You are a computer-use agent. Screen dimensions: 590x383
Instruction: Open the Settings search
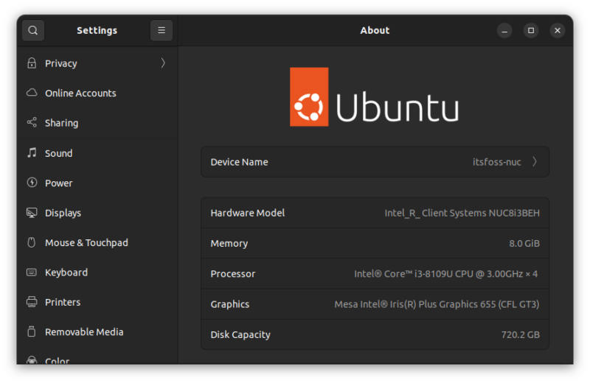[33, 30]
